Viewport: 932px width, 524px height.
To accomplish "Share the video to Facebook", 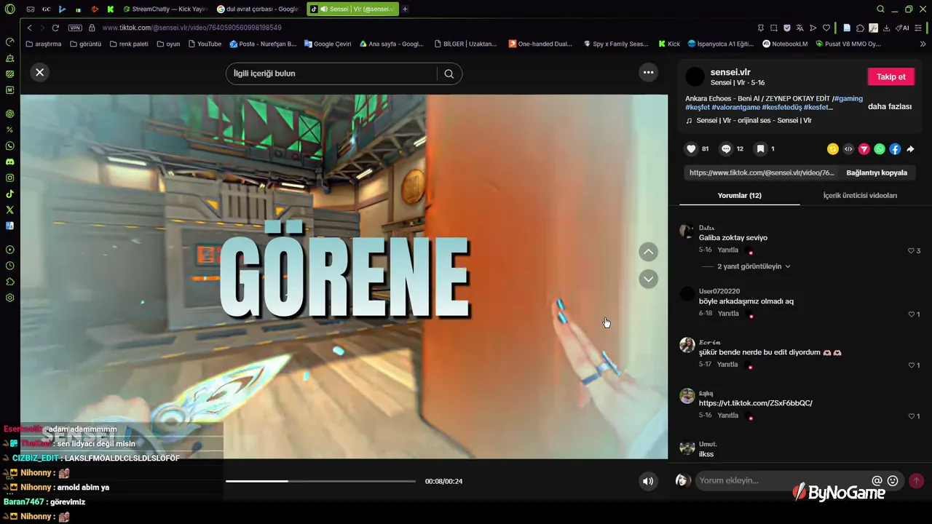I will (895, 149).
